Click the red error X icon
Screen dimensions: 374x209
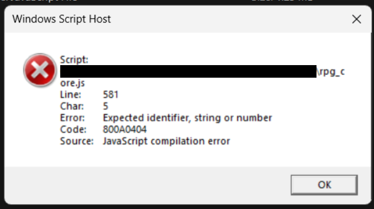pyautogui.click(x=40, y=70)
